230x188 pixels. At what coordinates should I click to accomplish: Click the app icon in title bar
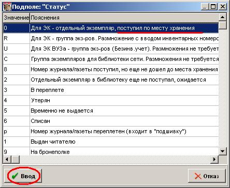click(8, 7)
